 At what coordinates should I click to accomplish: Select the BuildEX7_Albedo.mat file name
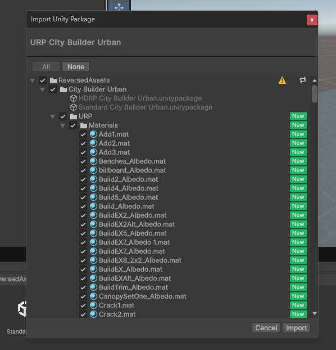point(132,252)
